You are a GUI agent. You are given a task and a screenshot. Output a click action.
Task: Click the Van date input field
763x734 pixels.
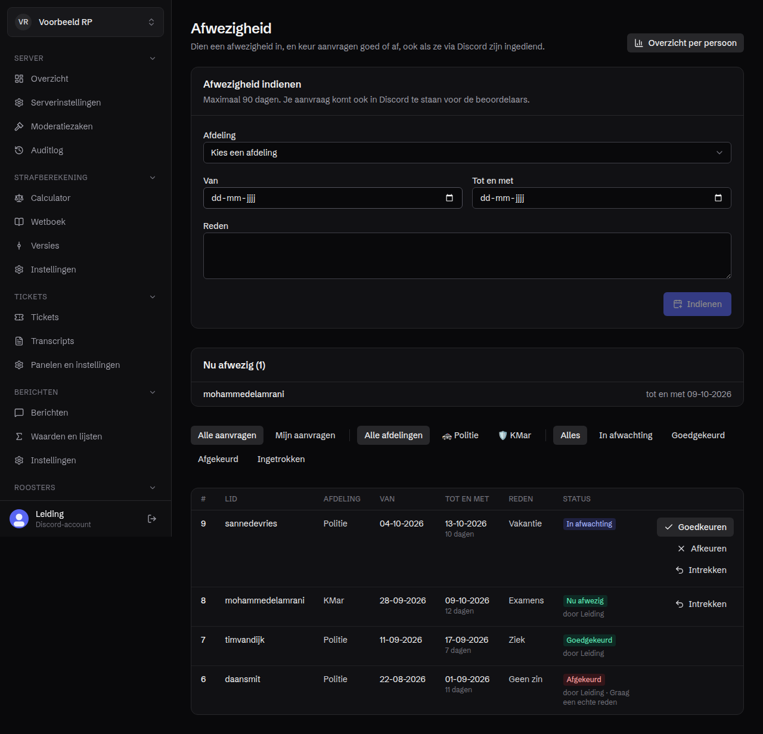pos(333,198)
